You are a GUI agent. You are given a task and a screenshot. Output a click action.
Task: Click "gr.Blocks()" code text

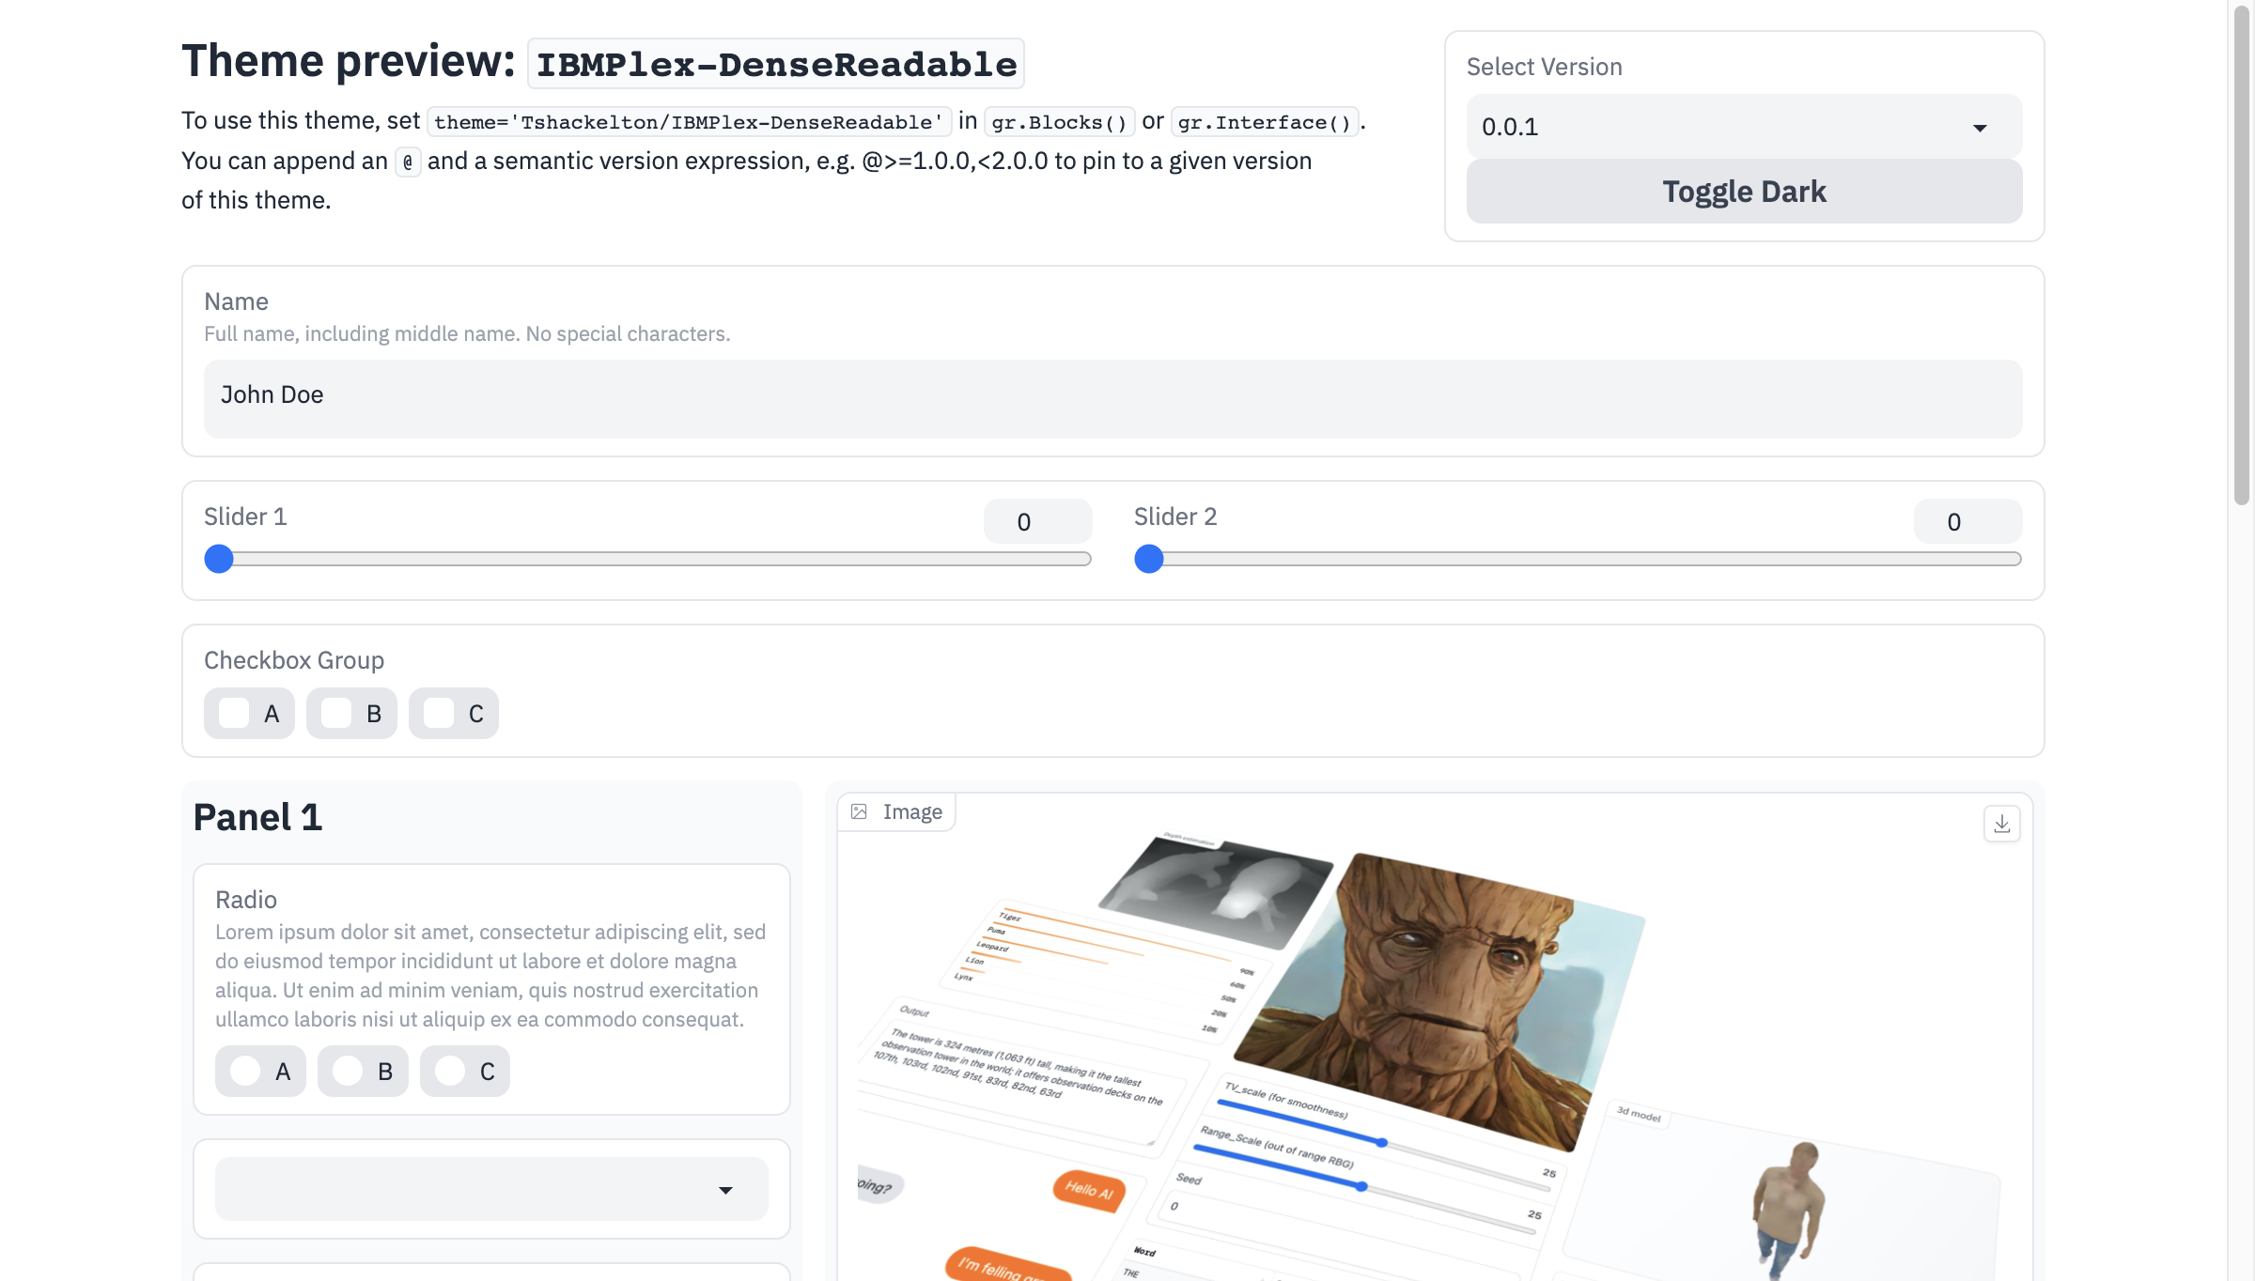(x=1060, y=122)
